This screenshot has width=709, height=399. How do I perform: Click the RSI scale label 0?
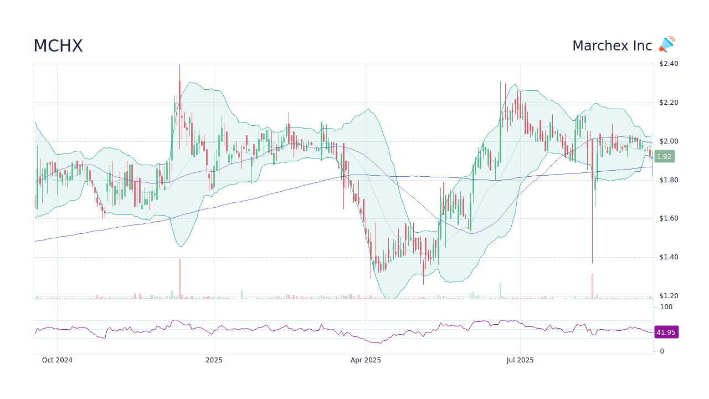[661, 351]
